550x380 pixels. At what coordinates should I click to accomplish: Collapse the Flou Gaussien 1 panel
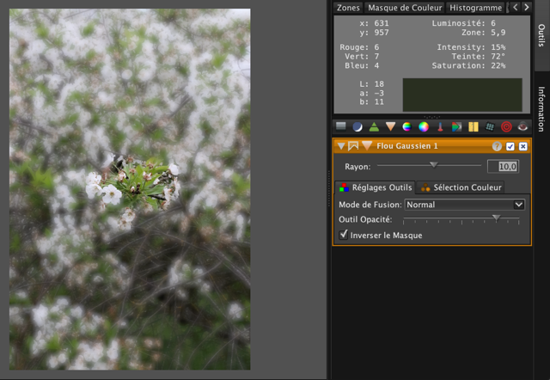coord(341,146)
